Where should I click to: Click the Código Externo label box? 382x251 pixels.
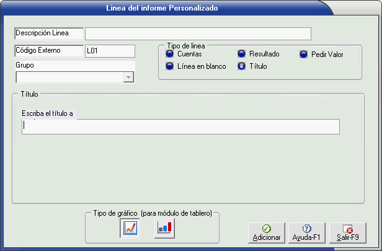coord(48,51)
